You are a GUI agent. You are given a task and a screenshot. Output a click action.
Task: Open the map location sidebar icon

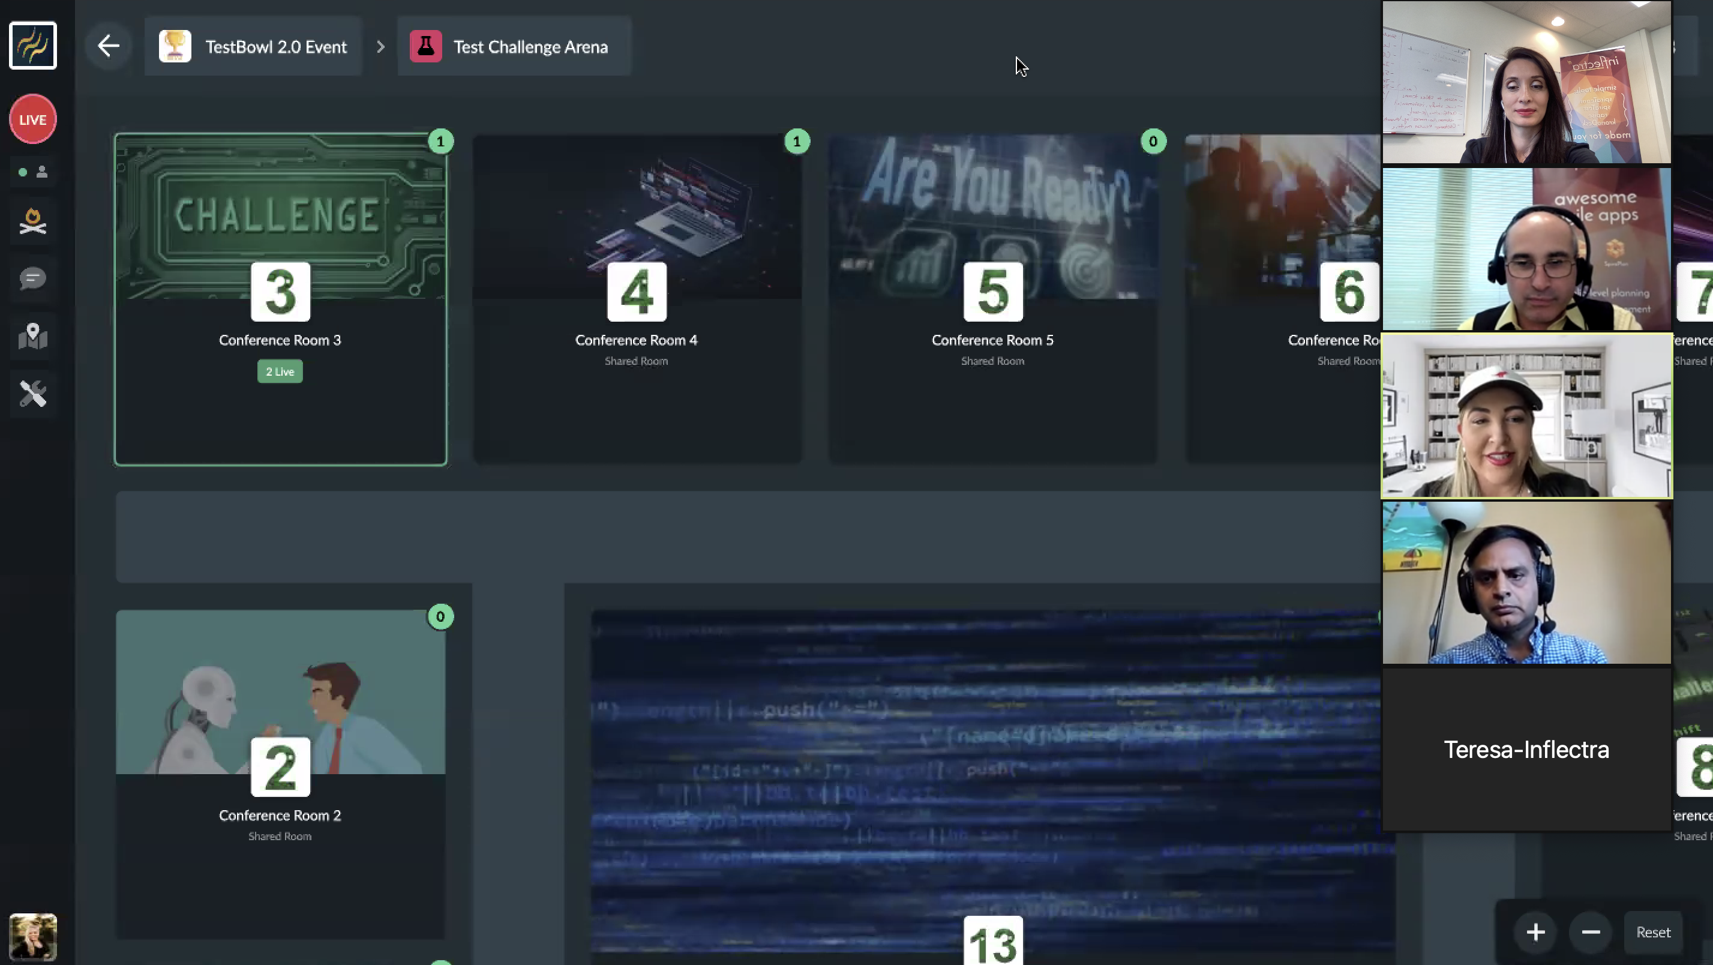pyautogui.click(x=32, y=337)
